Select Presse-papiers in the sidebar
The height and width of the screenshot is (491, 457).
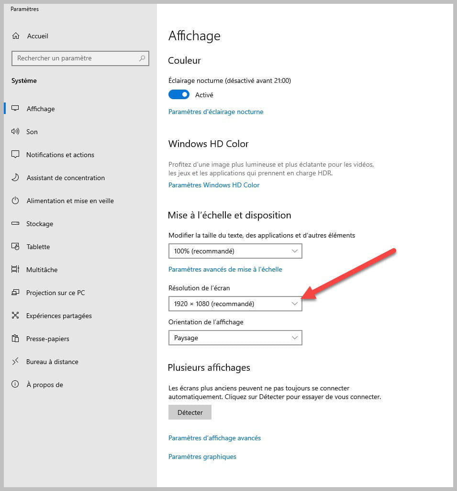pos(48,339)
